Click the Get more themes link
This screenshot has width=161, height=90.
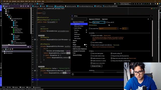tap(93, 25)
